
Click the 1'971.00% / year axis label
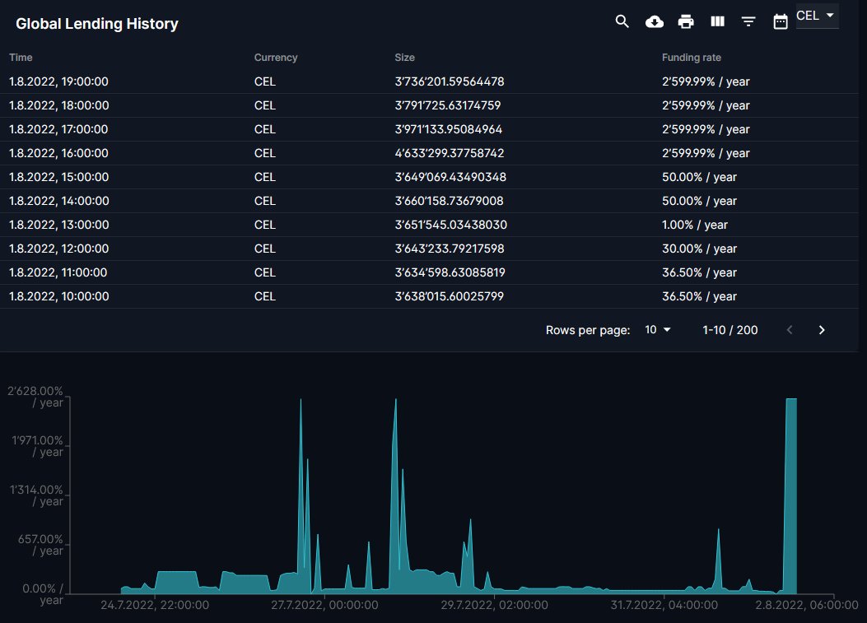click(x=38, y=446)
